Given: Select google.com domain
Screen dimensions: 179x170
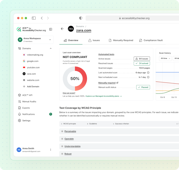Looking at the screenshot, I should pyautogui.click(x=33, y=61).
